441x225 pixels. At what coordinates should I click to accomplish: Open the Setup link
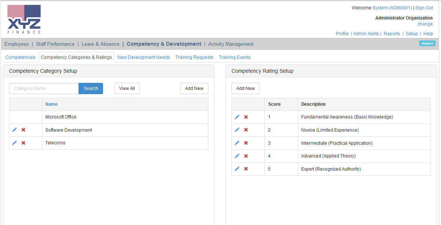click(x=412, y=33)
